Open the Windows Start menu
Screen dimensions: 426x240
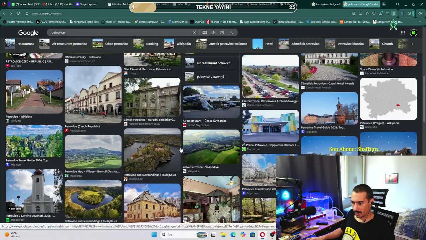(154, 235)
